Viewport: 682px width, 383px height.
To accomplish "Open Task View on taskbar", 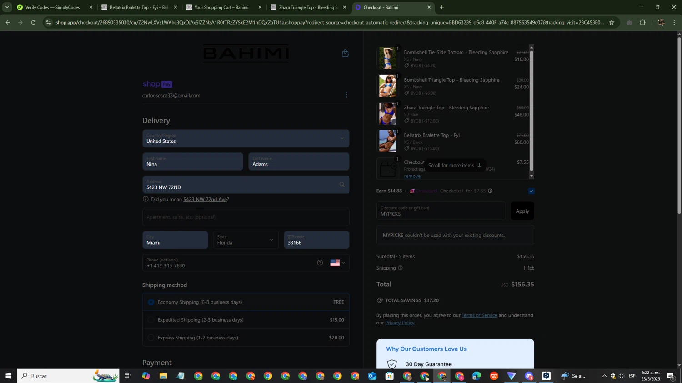I will pyautogui.click(x=128, y=376).
